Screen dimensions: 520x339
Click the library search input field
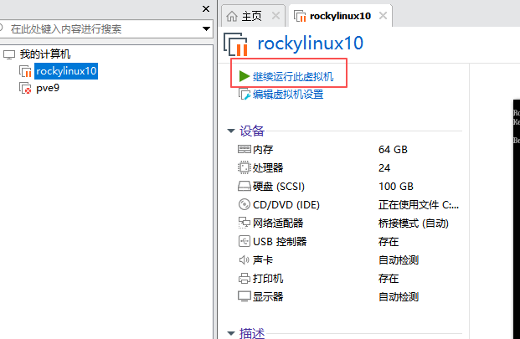click(100, 28)
